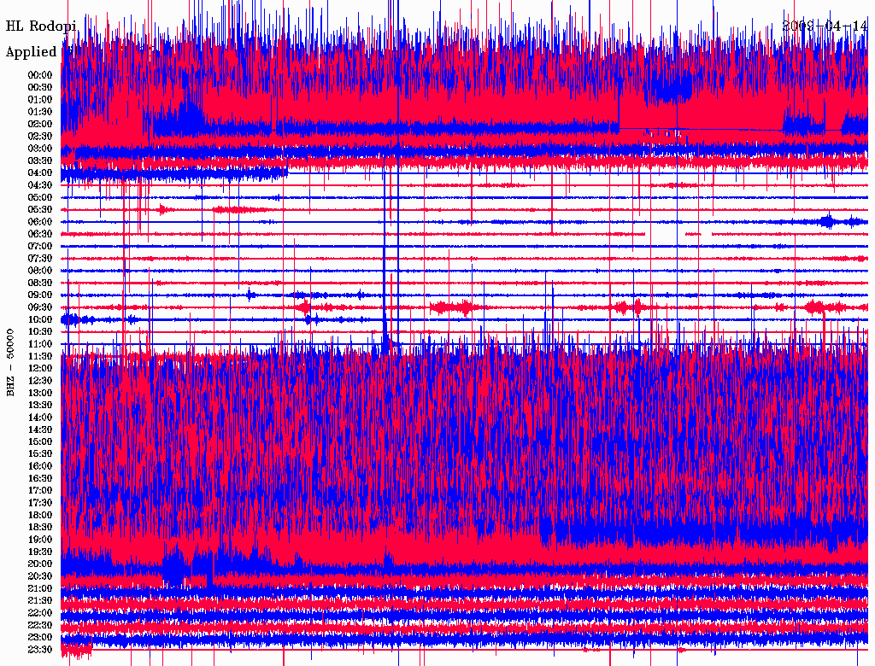Click the 23:30 time row label
The width and height of the screenshot is (875, 666).
coord(40,650)
